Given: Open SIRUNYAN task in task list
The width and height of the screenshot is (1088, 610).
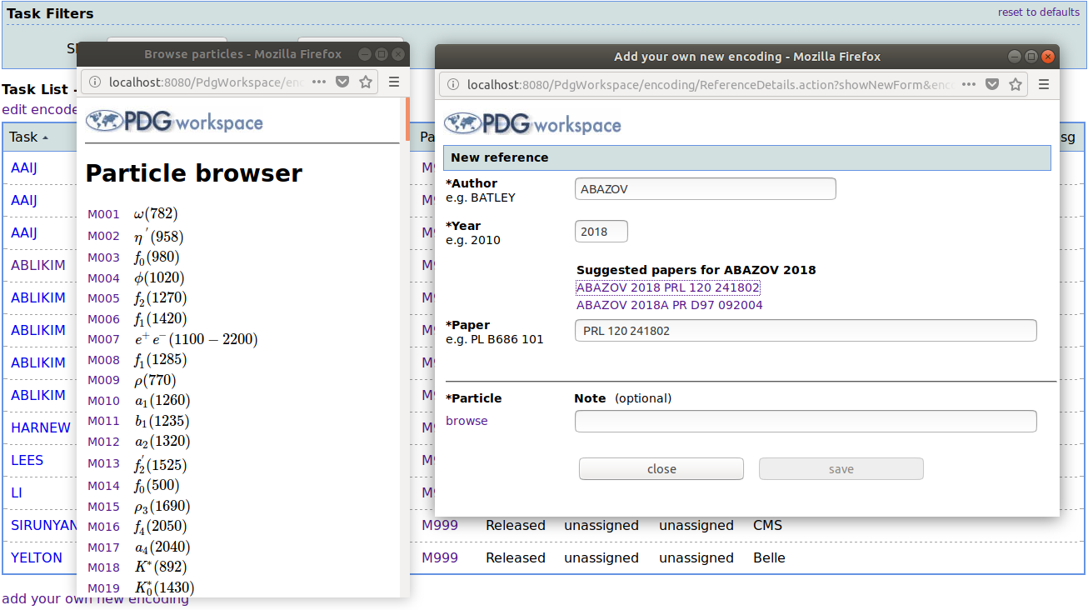Looking at the screenshot, I should 43,525.
